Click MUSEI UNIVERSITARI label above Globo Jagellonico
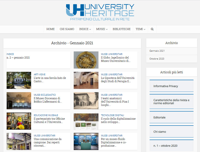The image size is (200, 152). click(112, 54)
